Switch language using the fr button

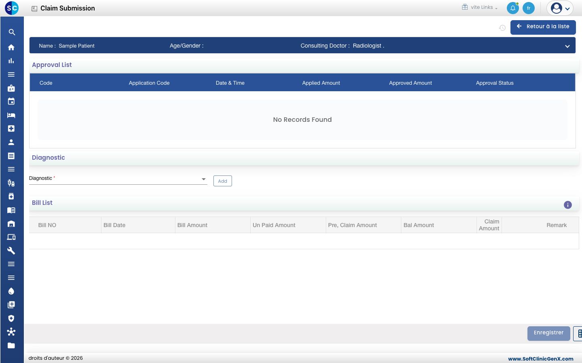coord(529,8)
